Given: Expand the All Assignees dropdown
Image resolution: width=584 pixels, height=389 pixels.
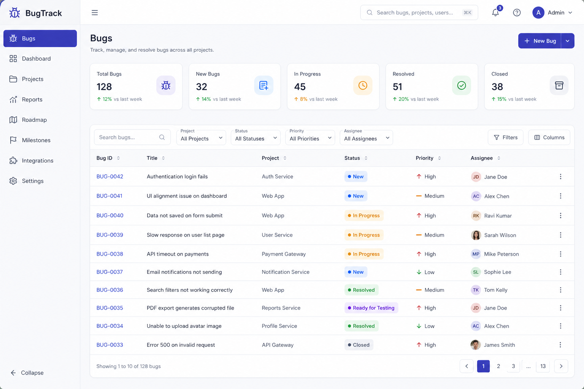Looking at the screenshot, I should pos(366,138).
